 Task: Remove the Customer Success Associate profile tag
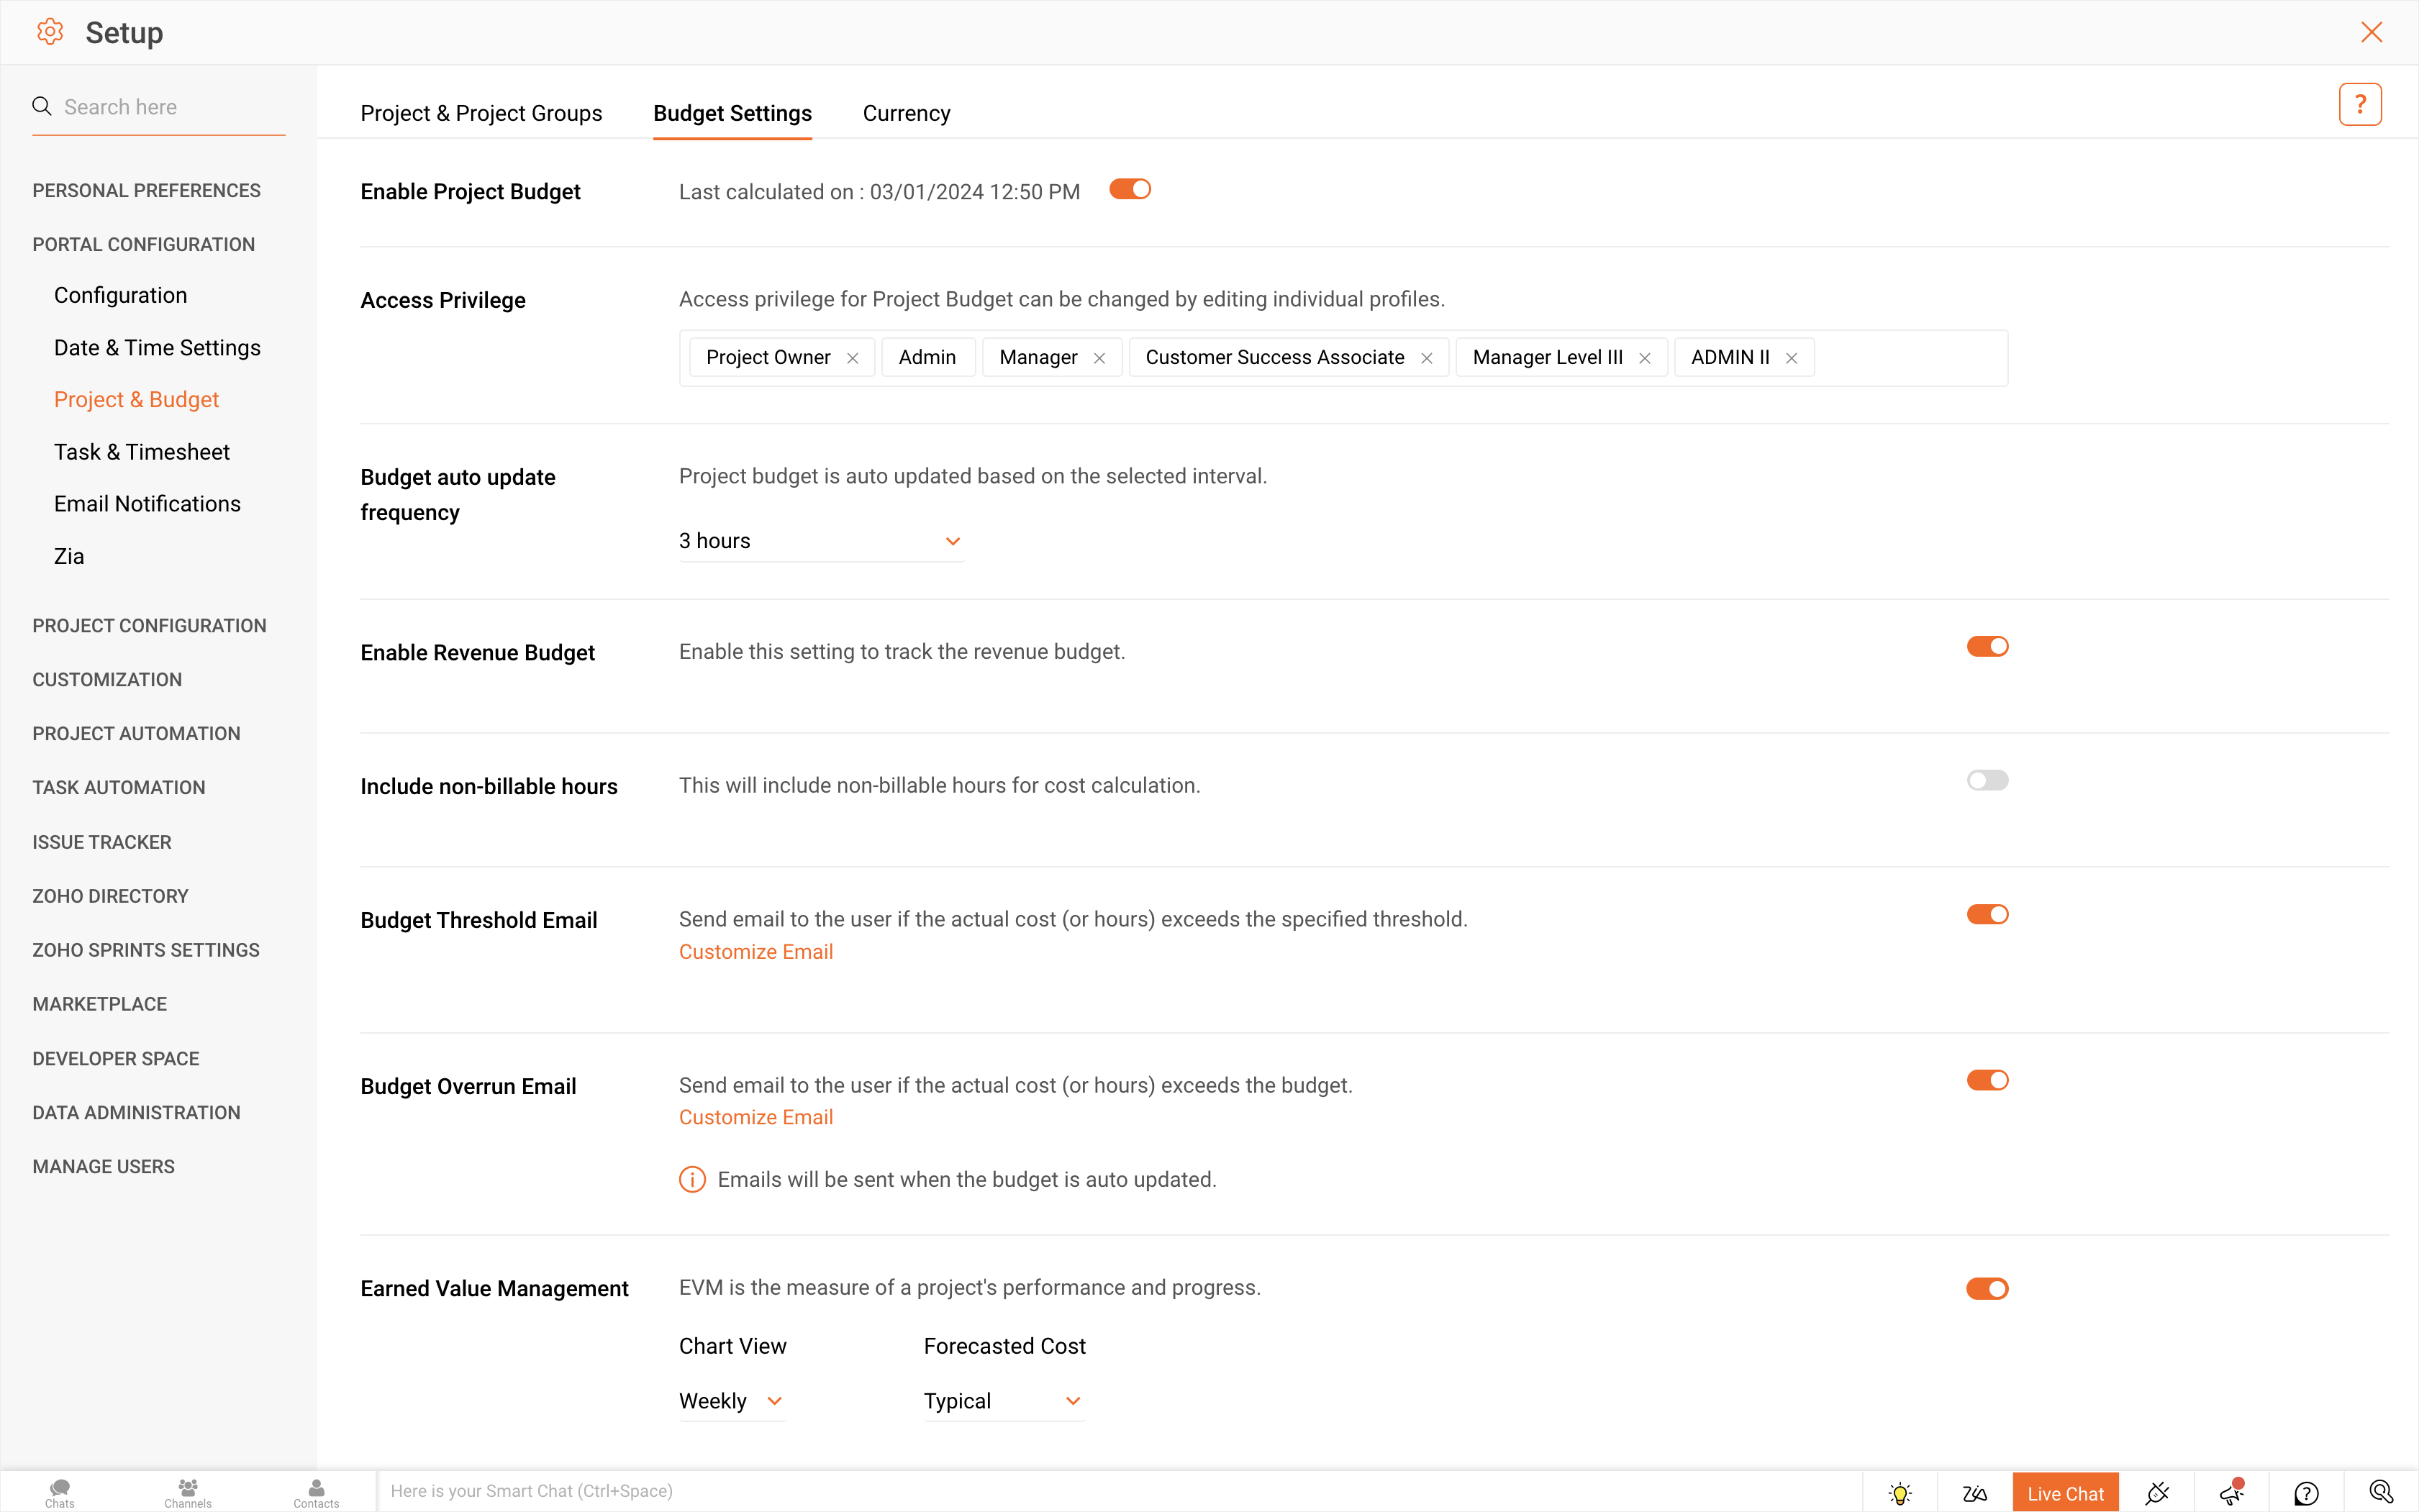pyautogui.click(x=1427, y=358)
